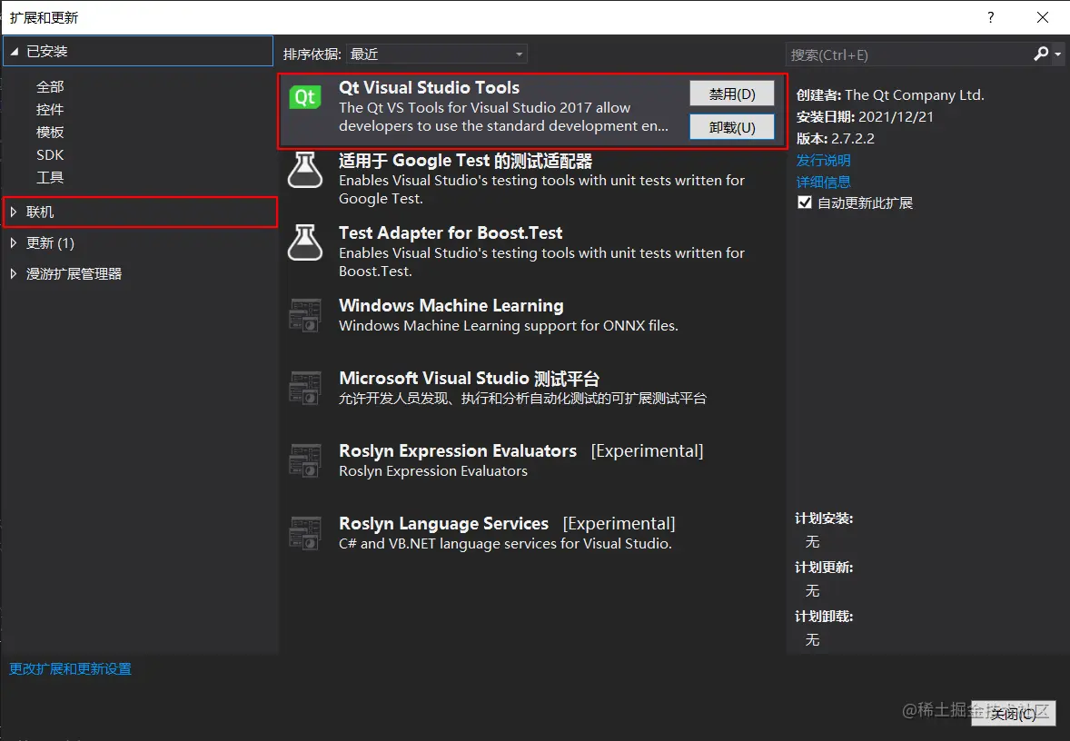The width and height of the screenshot is (1070, 741).
Task: Uninstall Qt tools with 卸载(U) button
Action: pos(731,127)
